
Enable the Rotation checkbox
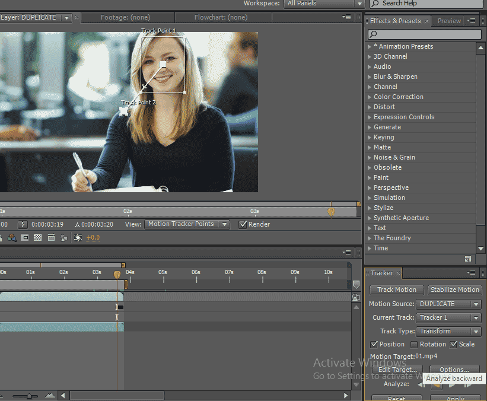[414, 345]
